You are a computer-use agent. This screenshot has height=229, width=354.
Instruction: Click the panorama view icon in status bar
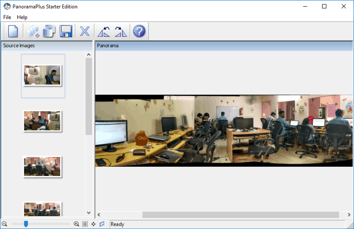coord(102,224)
